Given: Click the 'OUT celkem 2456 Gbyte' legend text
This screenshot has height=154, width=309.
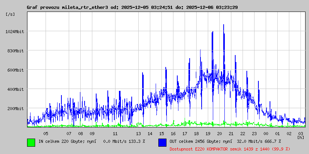Looking at the screenshot, I should [194, 141].
